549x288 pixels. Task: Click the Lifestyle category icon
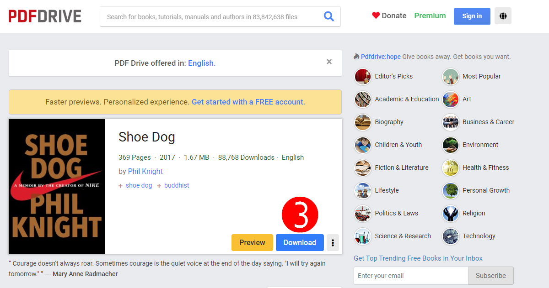tap(363, 190)
